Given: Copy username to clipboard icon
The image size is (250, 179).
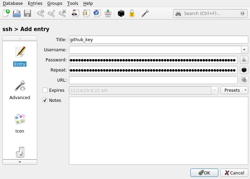Looking at the screenshot, I should click(x=75, y=13).
